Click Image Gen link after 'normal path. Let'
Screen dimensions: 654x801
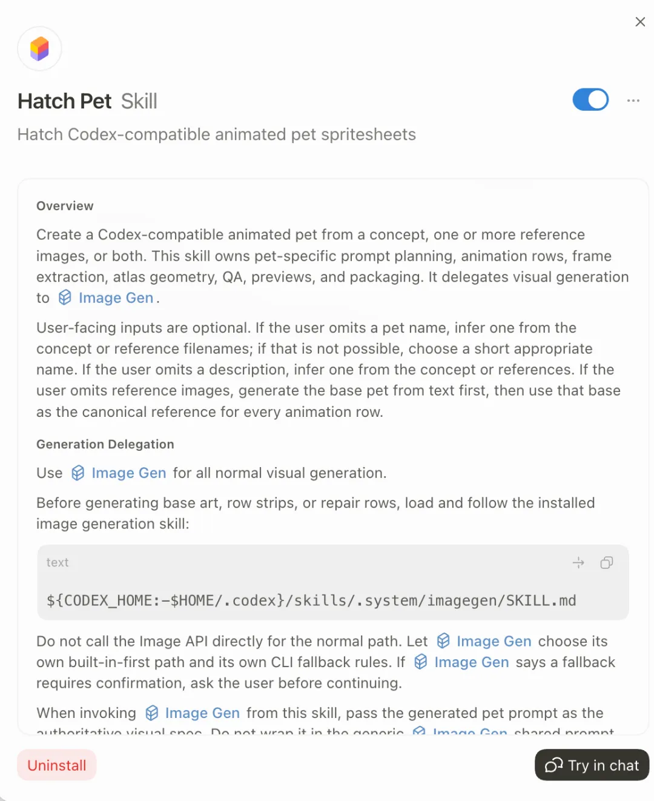[494, 642]
